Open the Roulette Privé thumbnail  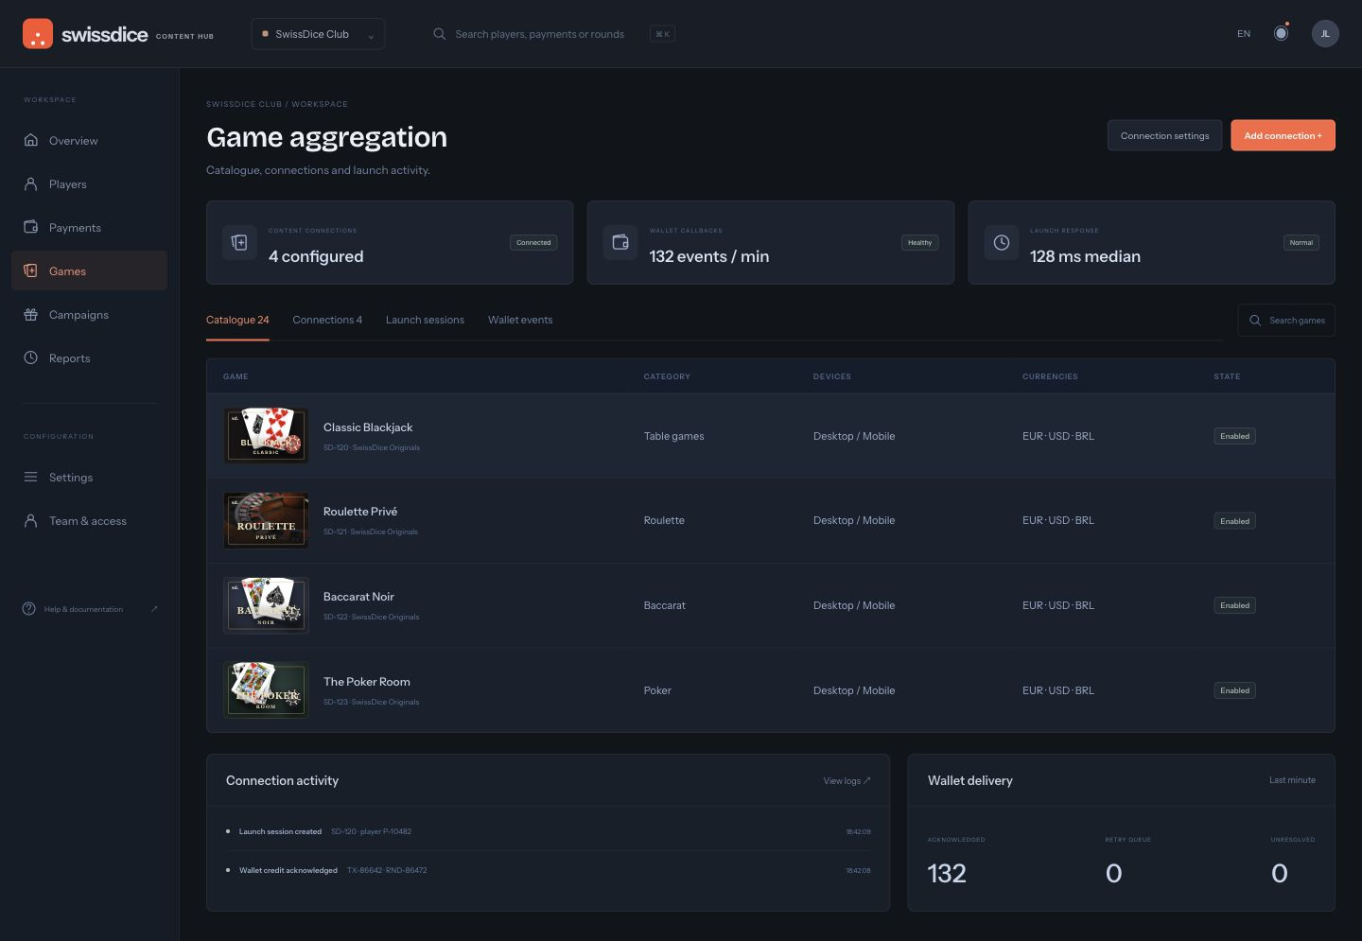tap(266, 521)
